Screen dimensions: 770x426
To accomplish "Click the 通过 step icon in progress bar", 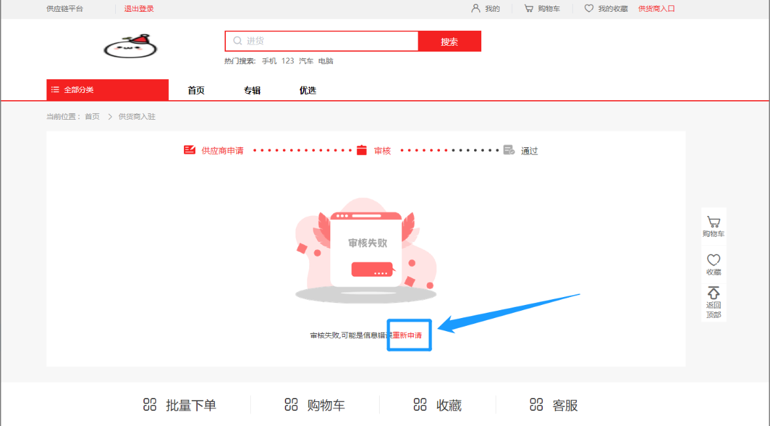I will point(509,151).
